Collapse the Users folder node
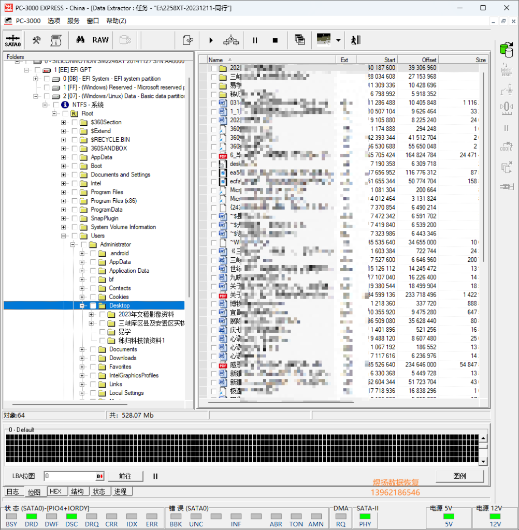This screenshot has height=530, width=519. 63,236
